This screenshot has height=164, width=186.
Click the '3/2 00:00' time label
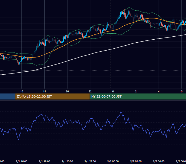click(x=113, y=161)
